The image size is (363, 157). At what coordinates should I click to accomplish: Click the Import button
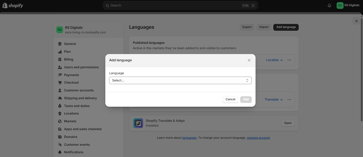click(x=264, y=27)
